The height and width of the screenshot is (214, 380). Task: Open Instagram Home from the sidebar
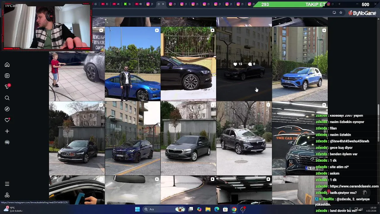click(7, 65)
